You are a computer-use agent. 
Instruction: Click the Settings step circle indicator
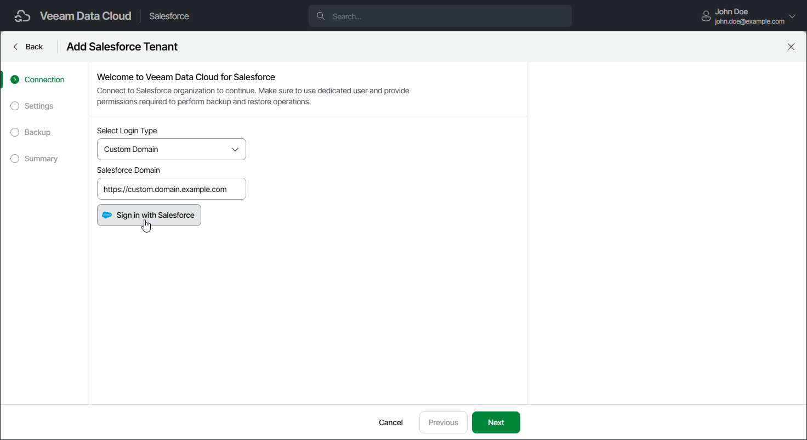pyautogui.click(x=15, y=106)
